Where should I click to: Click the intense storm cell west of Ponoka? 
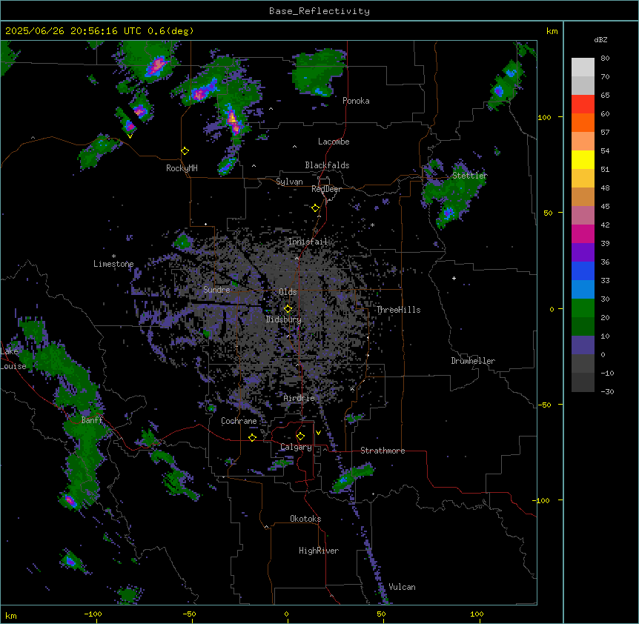(234, 121)
